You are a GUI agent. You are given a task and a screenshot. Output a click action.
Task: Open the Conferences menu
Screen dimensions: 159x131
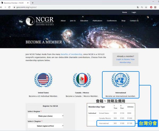[x=112, y=21]
